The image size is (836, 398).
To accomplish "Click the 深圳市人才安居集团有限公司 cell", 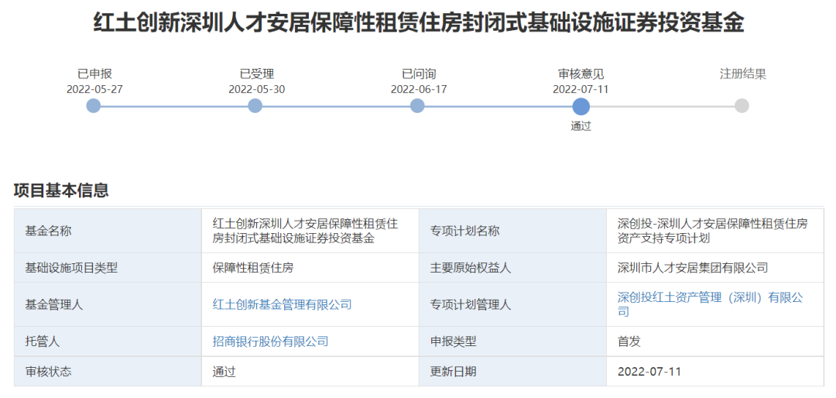I will pyautogui.click(x=715, y=268).
